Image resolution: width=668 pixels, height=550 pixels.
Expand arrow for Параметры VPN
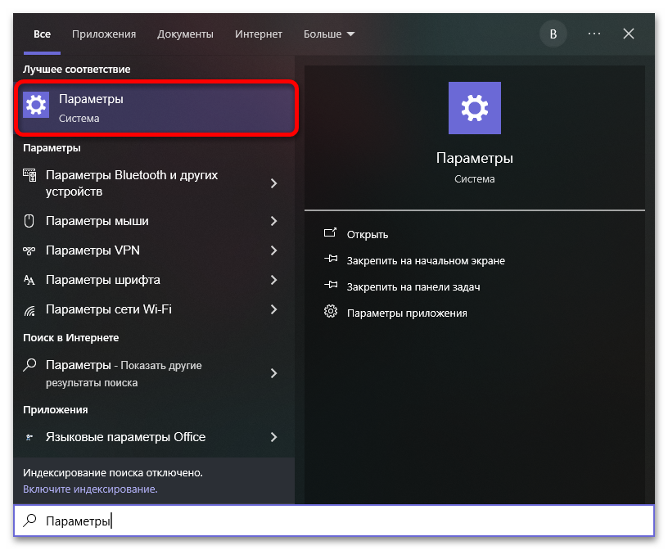tap(274, 250)
